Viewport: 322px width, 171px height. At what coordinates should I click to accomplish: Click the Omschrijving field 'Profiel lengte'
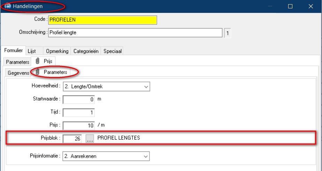click(135, 33)
